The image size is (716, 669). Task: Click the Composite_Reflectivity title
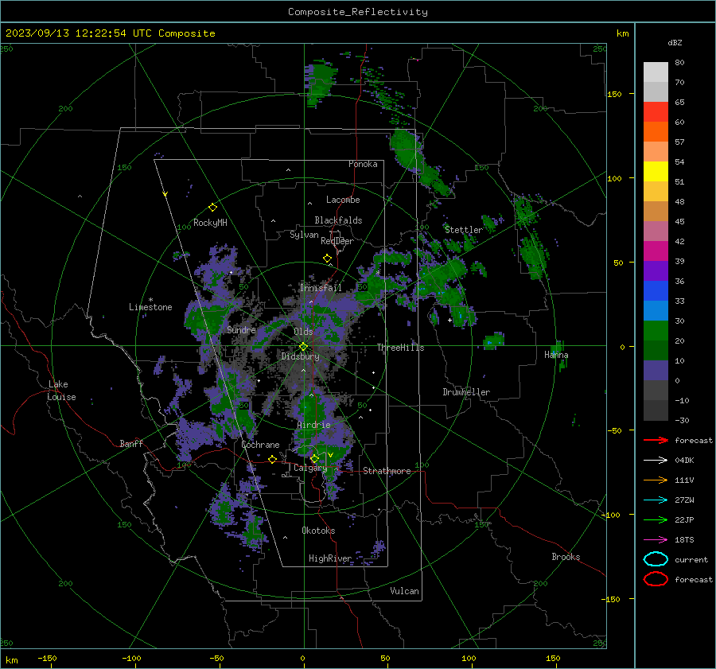click(x=357, y=12)
